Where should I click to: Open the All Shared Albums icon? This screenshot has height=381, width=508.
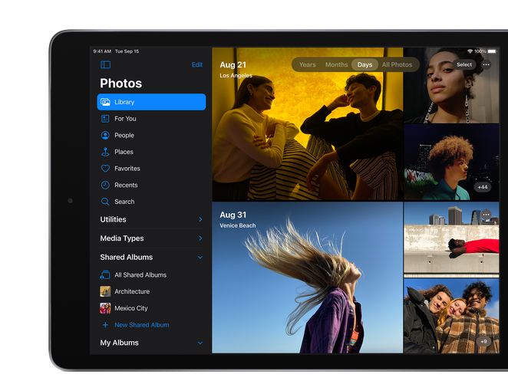coord(106,274)
